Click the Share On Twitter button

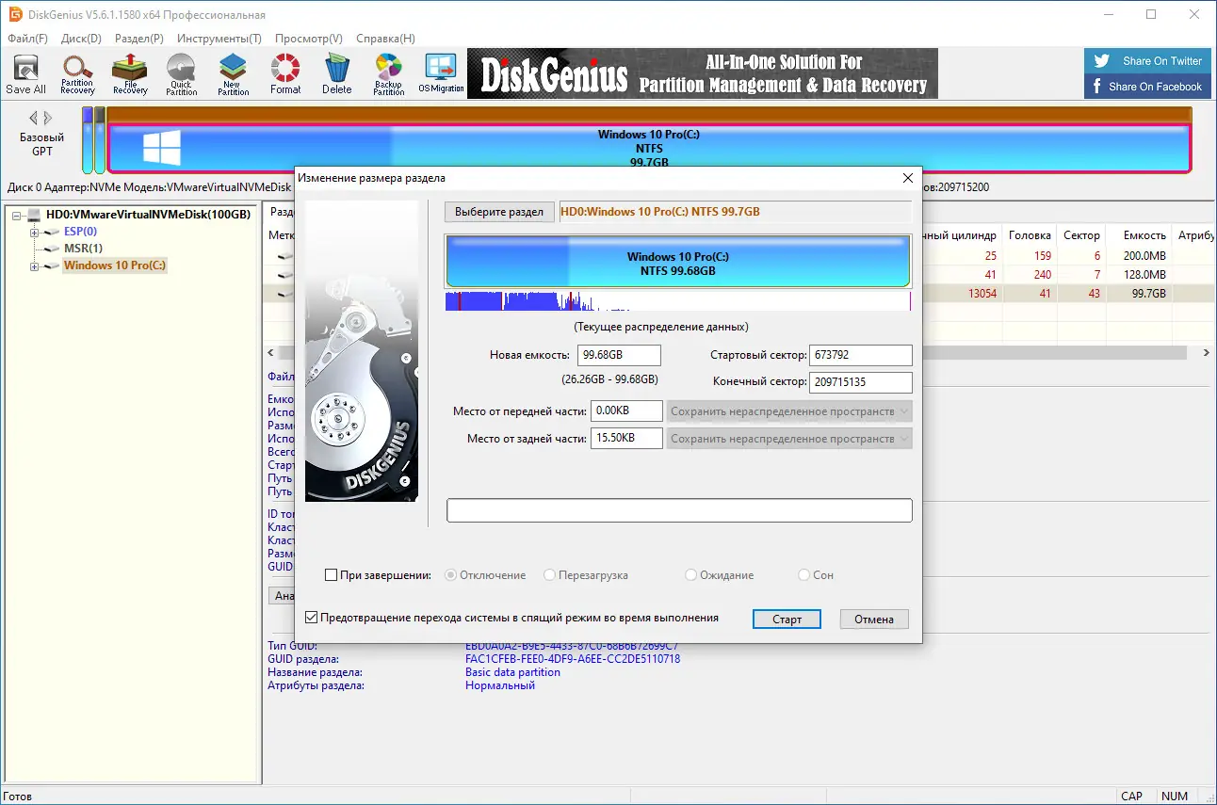tap(1146, 61)
